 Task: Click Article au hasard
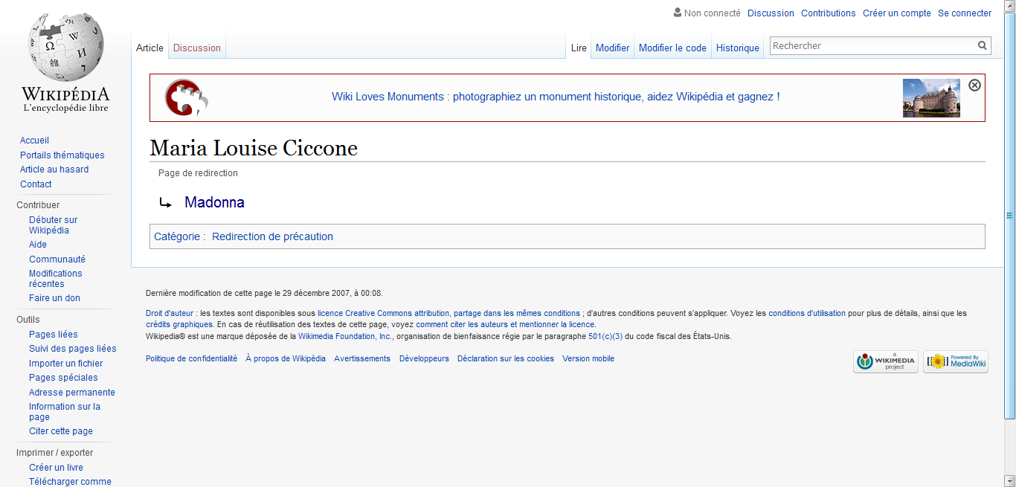tap(54, 170)
